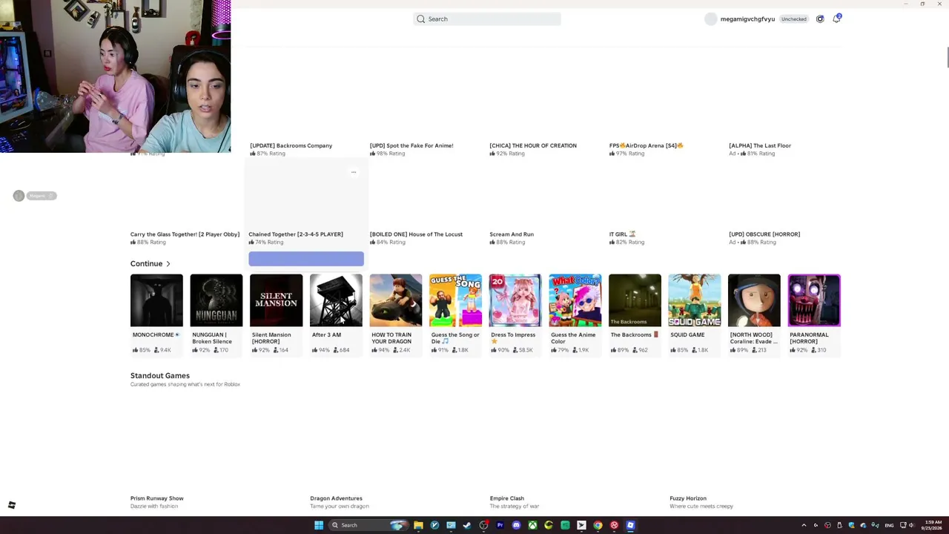
Task: Open Dragon Adventures standout game
Action: (336, 498)
